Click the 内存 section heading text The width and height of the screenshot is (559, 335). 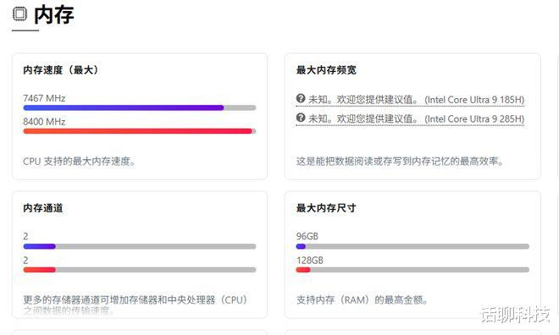coord(54,14)
